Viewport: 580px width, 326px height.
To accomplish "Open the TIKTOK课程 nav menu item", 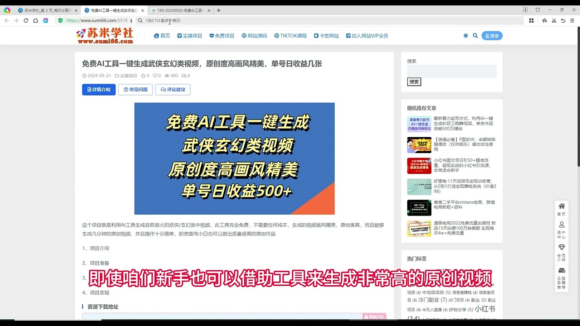I will (290, 36).
